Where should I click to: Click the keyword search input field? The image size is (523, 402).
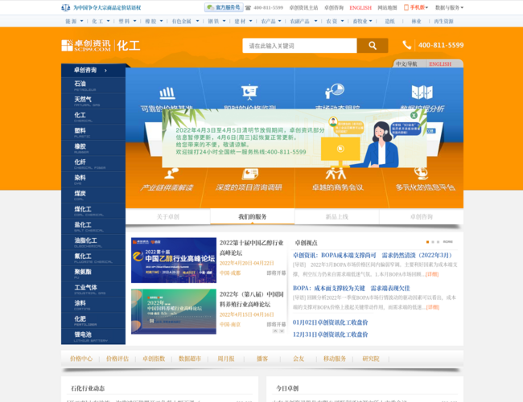click(x=299, y=46)
